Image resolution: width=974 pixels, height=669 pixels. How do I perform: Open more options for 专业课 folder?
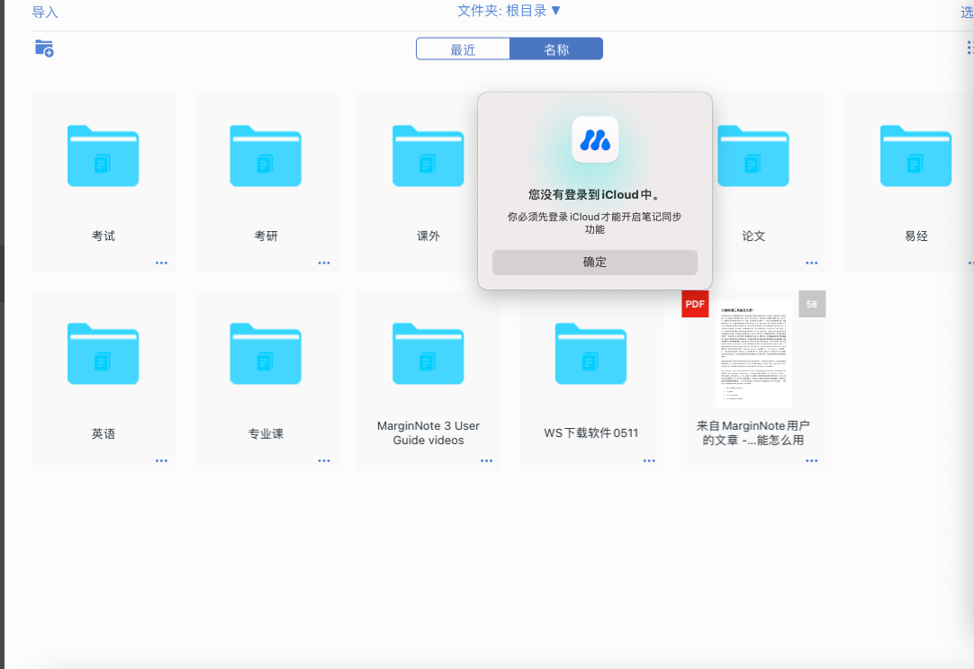pos(324,461)
